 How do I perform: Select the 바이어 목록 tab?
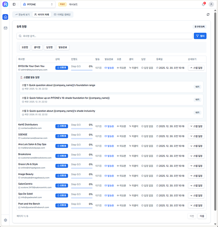click(42, 15)
